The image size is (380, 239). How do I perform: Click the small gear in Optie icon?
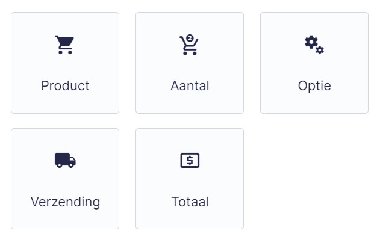(320, 50)
